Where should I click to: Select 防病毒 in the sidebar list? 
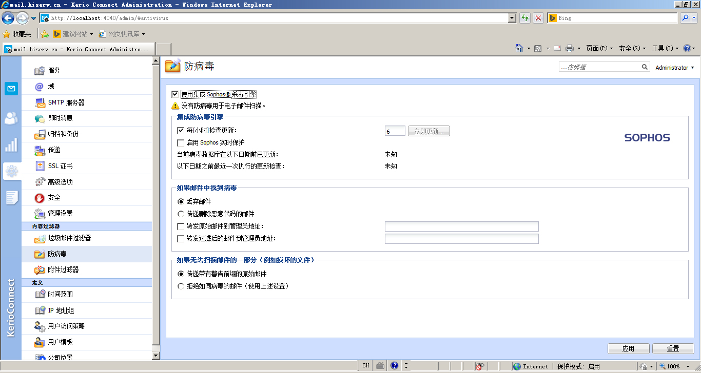coord(87,254)
